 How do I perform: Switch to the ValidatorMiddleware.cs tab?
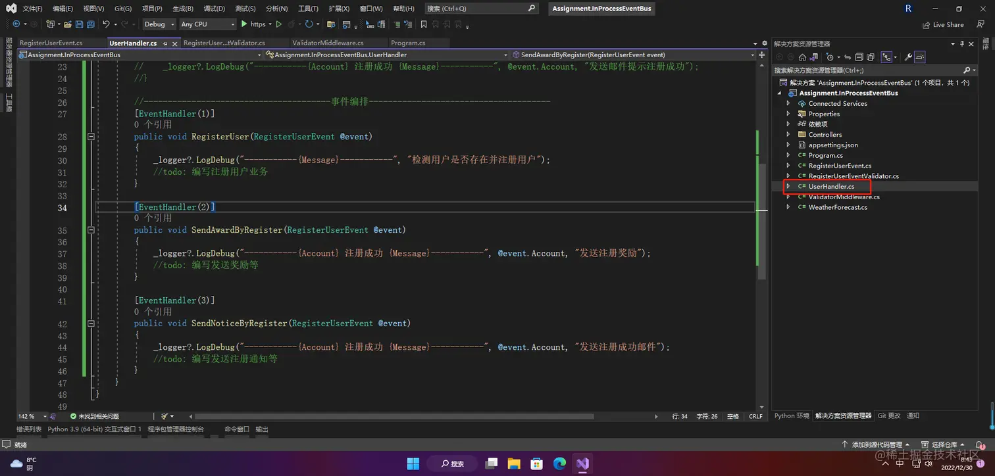[x=328, y=43]
